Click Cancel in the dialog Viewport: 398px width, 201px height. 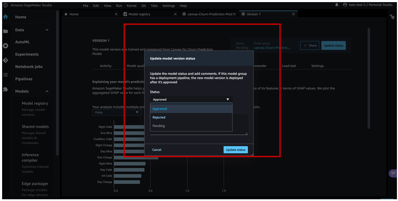click(157, 150)
